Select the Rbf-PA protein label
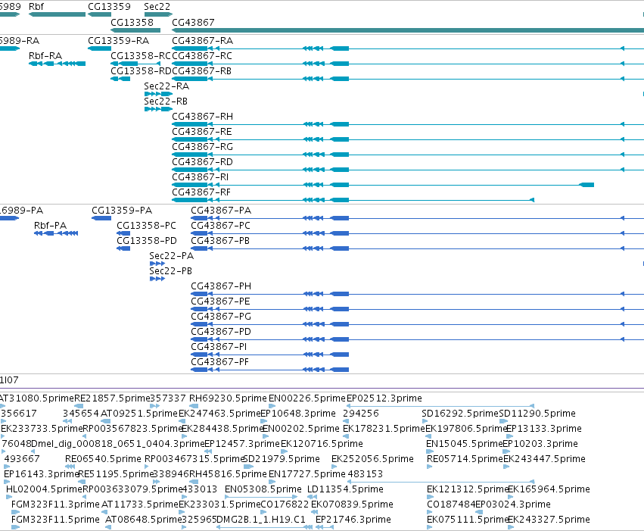The image size is (644, 531). coord(50,226)
